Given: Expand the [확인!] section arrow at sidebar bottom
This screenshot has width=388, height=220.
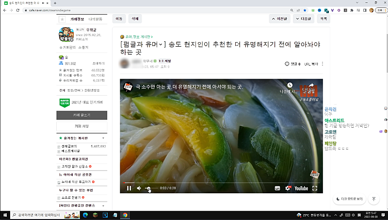Looking at the screenshot, I should 103,206.
